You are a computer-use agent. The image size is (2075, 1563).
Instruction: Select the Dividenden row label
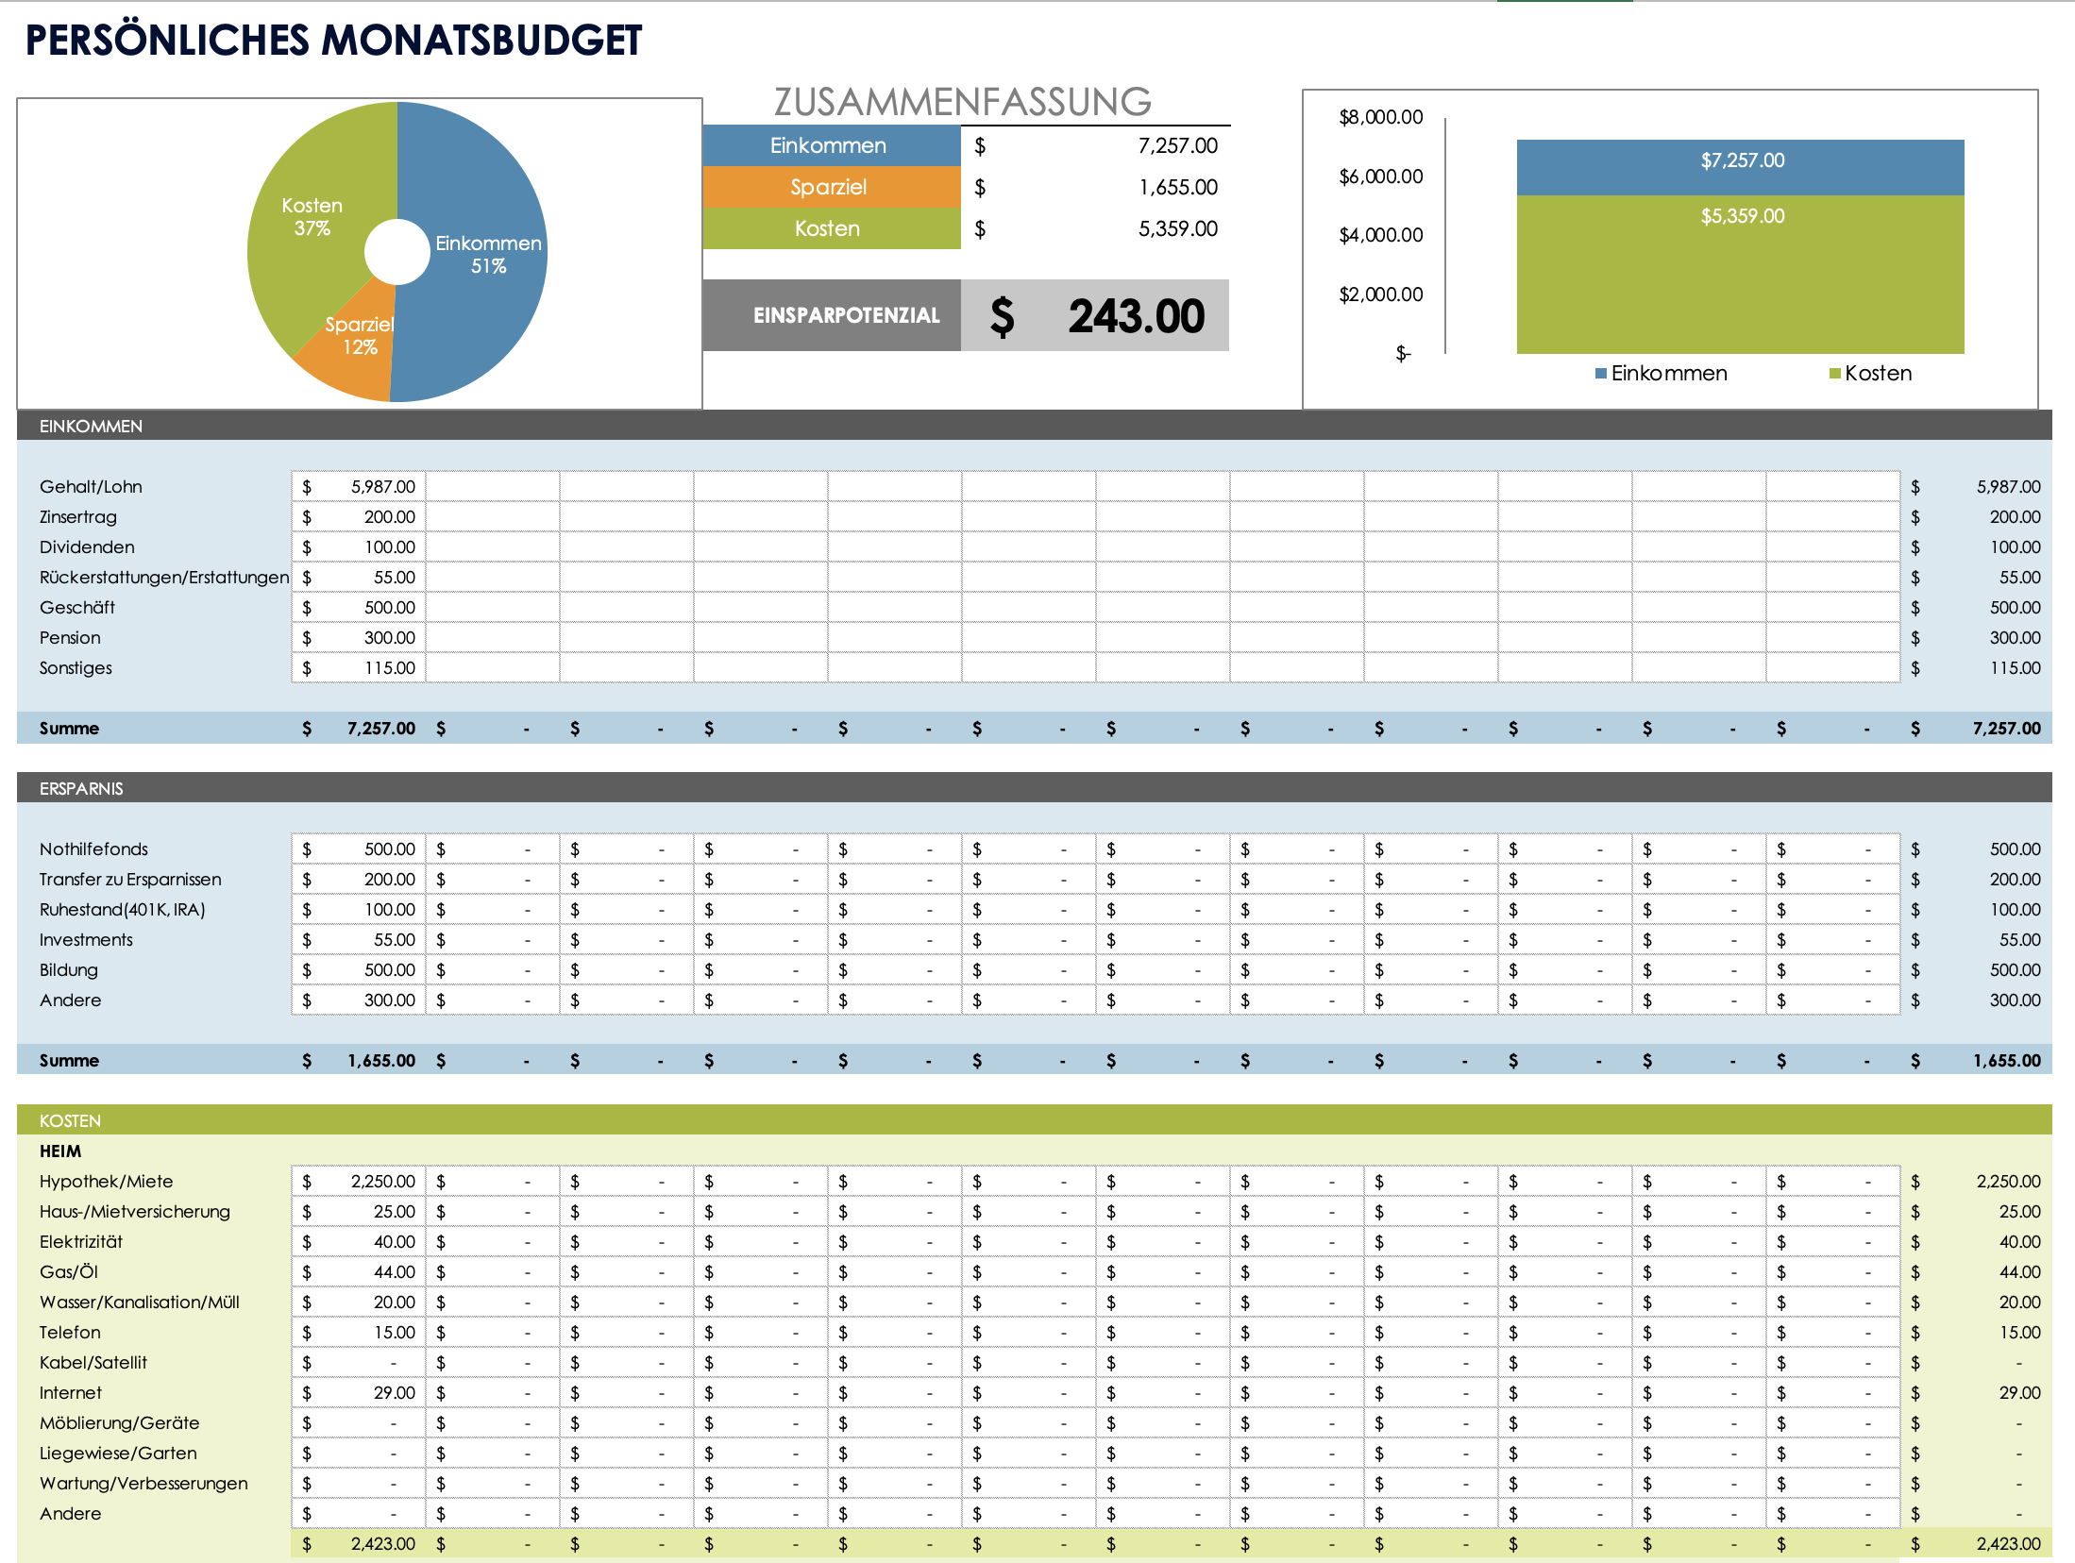[87, 547]
